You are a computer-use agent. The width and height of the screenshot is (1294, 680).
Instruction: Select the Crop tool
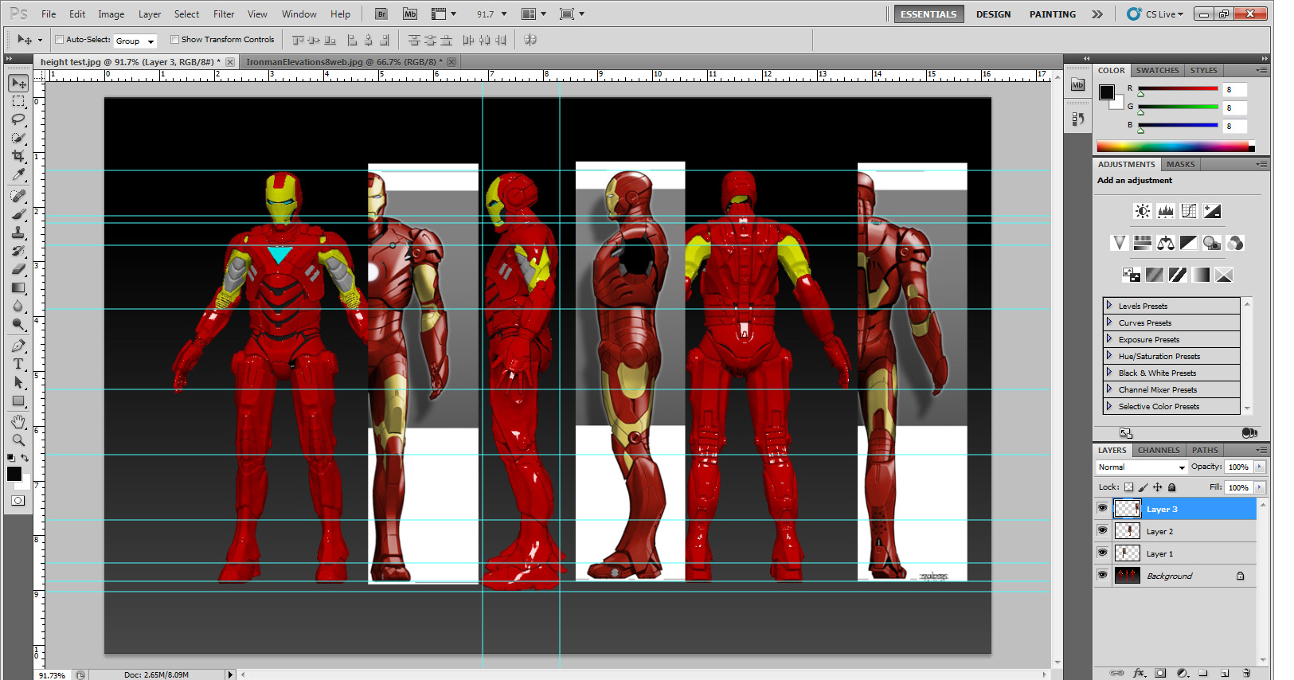click(18, 156)
